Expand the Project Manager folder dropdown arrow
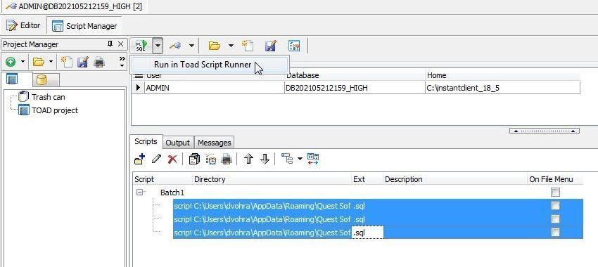 coord(51,62)
